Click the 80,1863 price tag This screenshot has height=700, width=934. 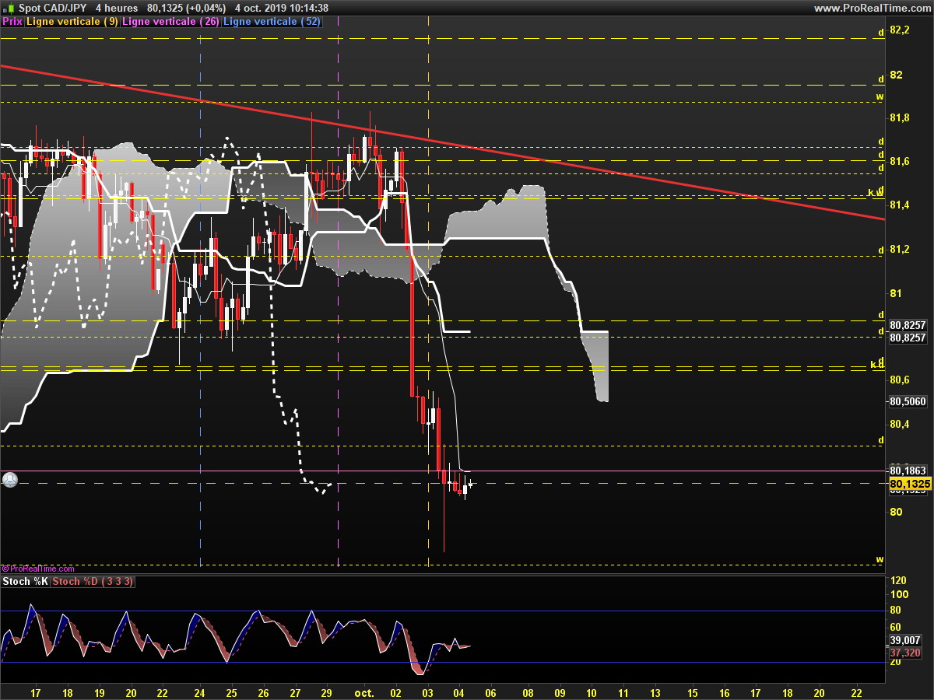point(907,471)
